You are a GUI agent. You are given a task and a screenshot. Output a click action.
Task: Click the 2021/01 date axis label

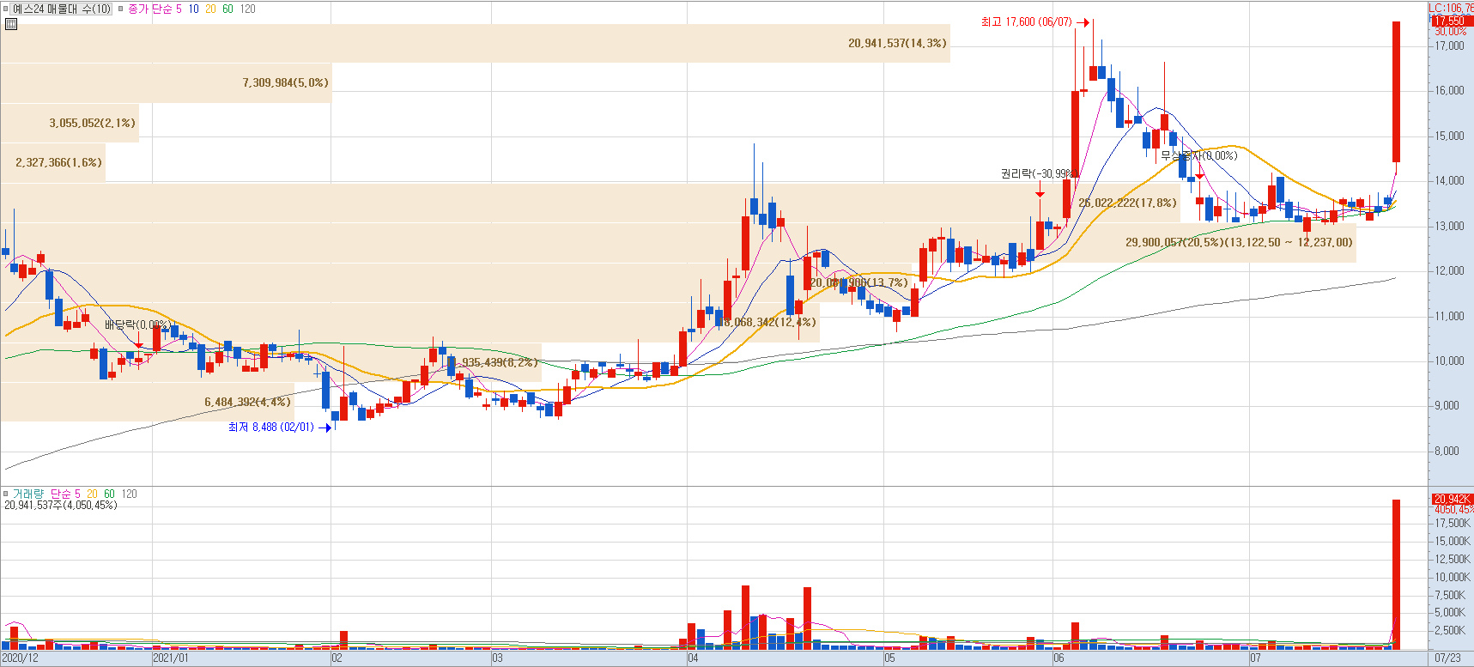point(170,658)
